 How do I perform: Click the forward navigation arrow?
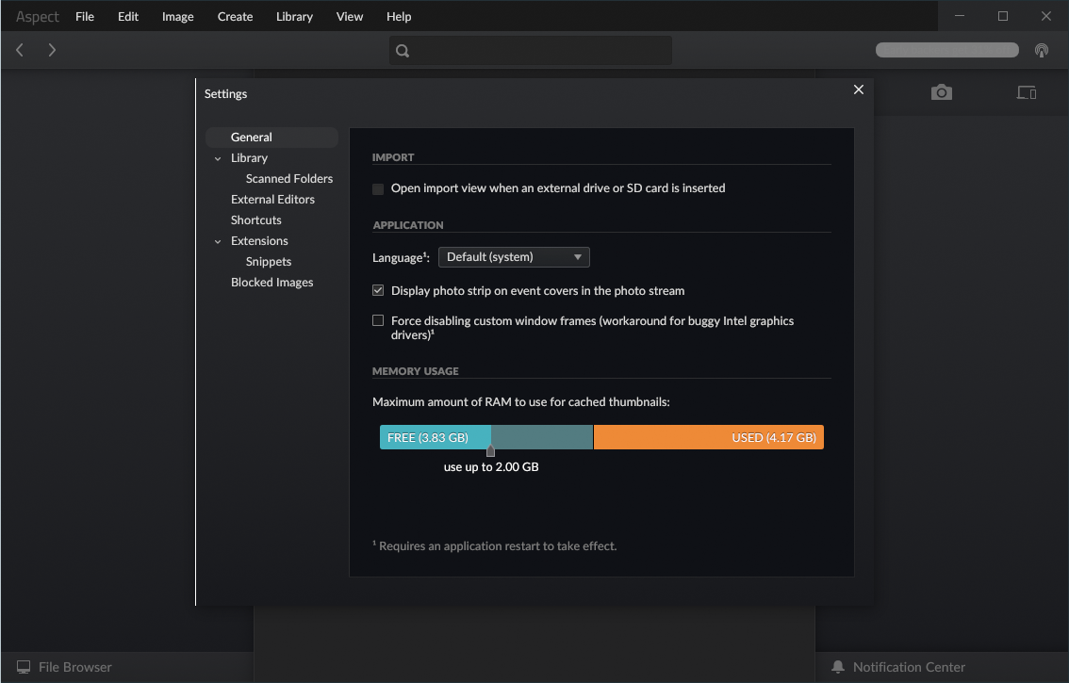(52, 50)
